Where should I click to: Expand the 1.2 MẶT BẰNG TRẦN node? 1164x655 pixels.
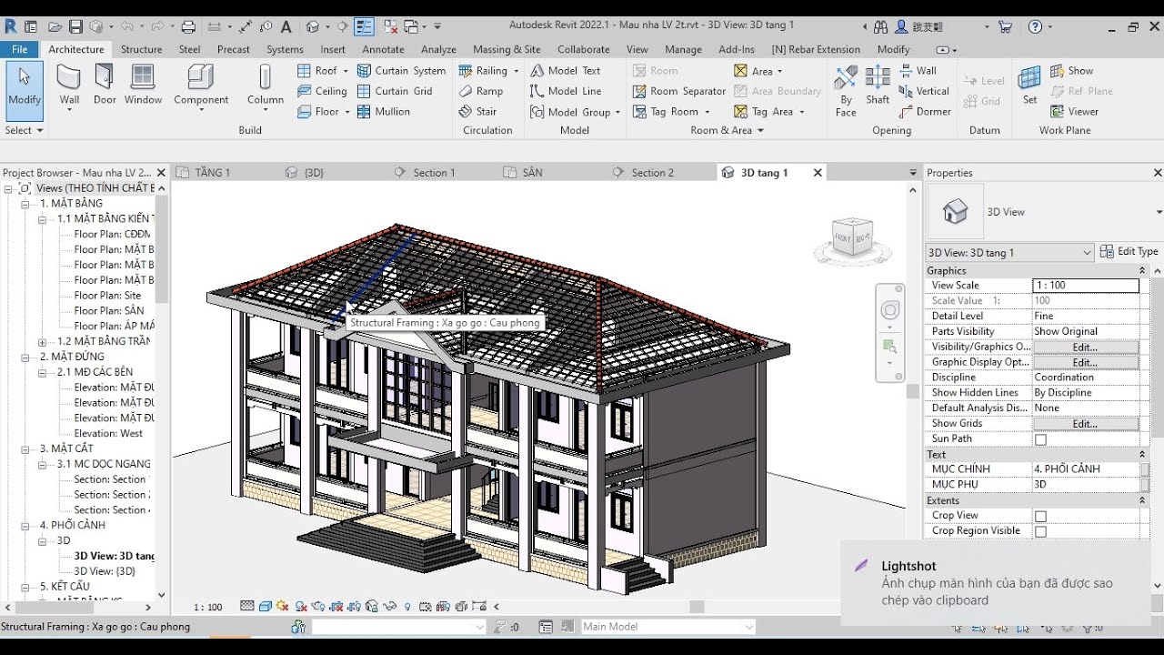tap(42, 342)
